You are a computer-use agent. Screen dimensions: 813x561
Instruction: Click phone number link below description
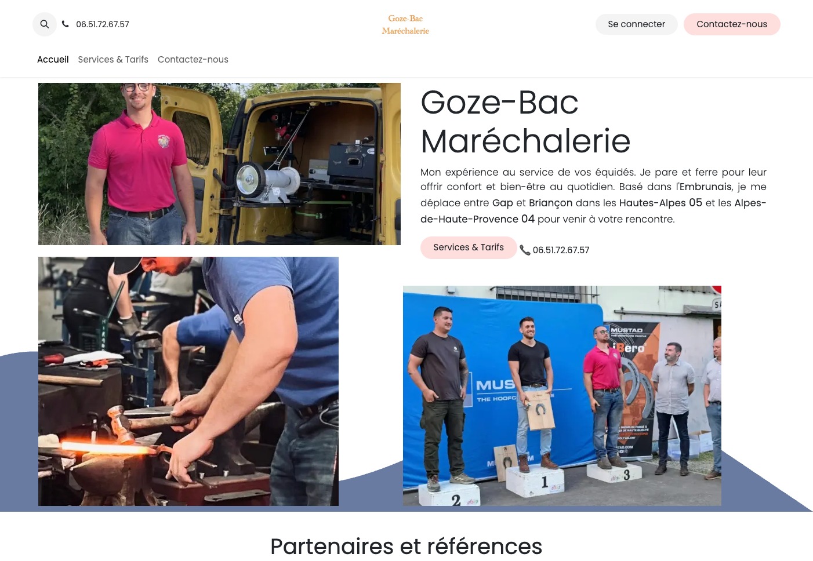point(561,250)
